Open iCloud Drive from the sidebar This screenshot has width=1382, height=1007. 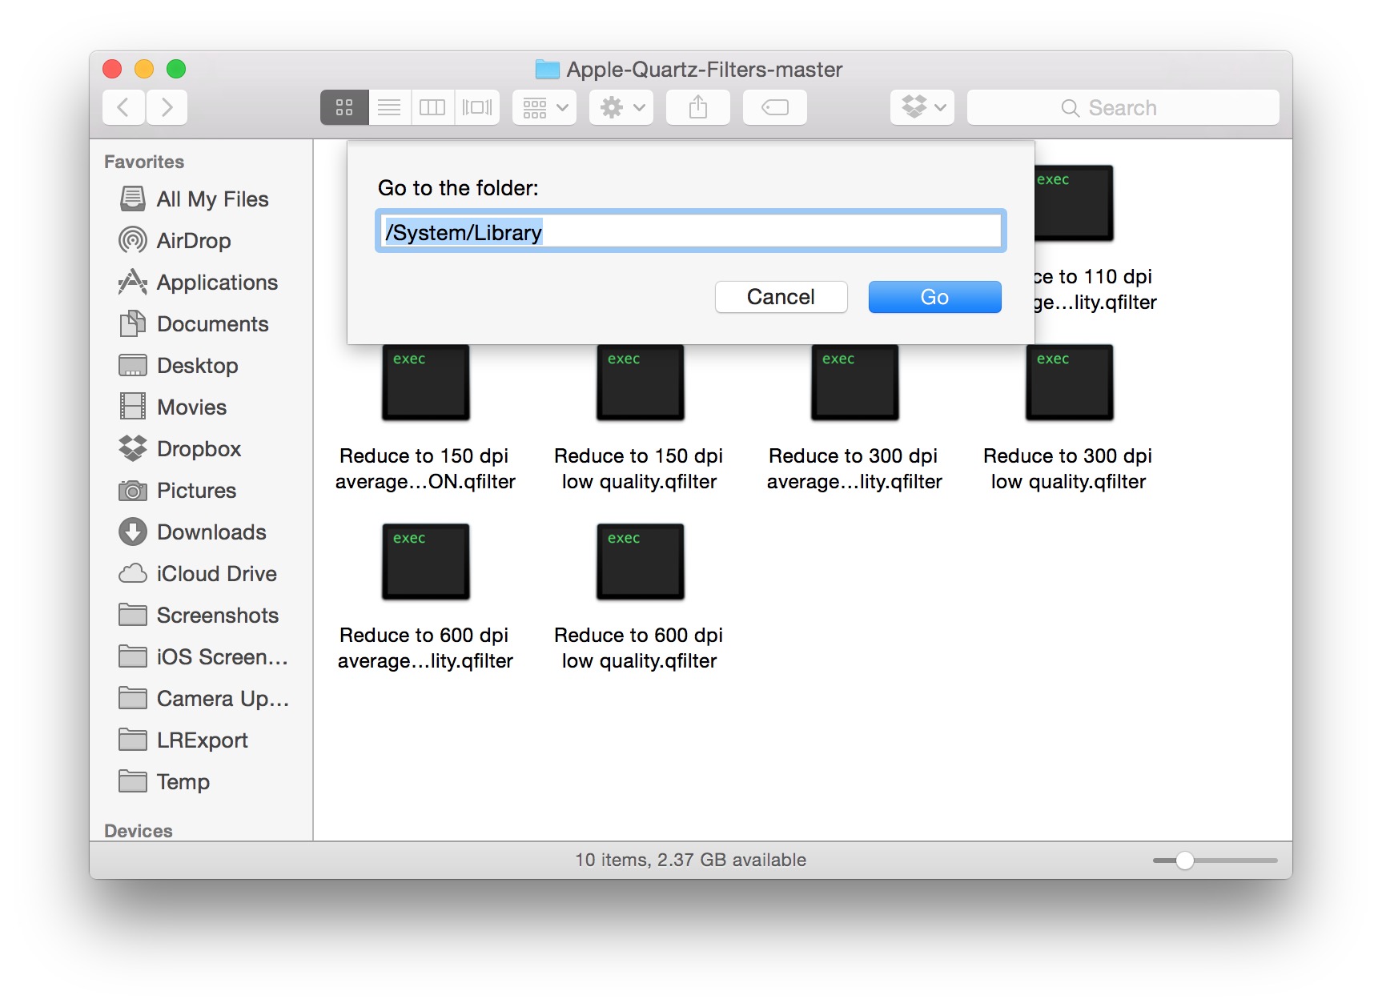pos(216,574)
